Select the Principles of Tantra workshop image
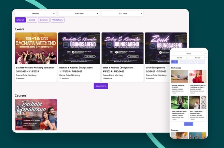Viewport: 224px width, 148px height. tap(197, 77)
